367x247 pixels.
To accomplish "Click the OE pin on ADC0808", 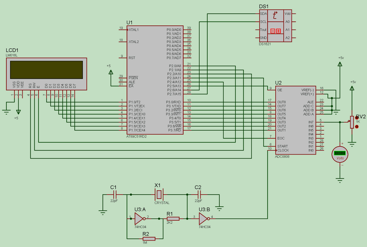I will click(x=280, y=90).
